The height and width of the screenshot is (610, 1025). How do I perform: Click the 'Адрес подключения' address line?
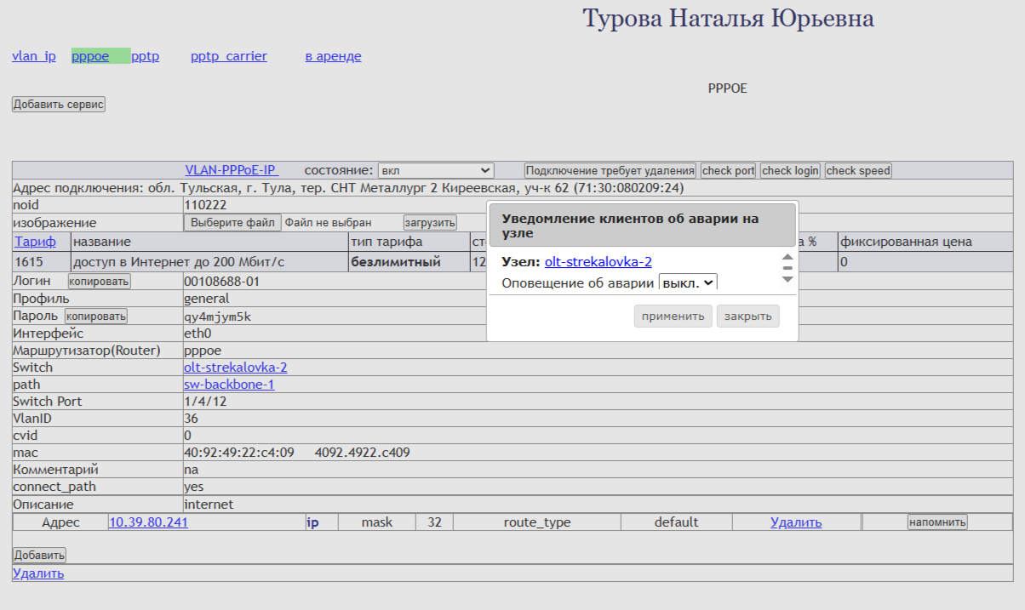point(348,187)
